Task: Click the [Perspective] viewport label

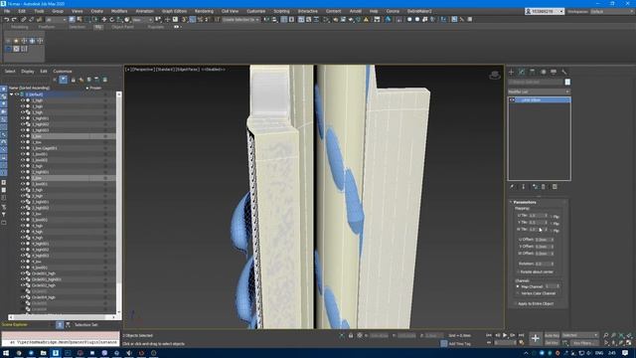Action: [143, 70]
